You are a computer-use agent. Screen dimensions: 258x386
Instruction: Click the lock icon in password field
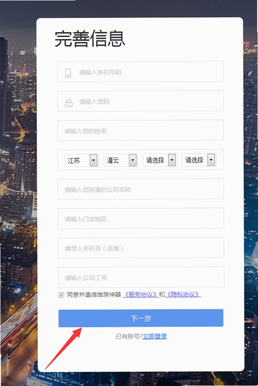(69, 103)
